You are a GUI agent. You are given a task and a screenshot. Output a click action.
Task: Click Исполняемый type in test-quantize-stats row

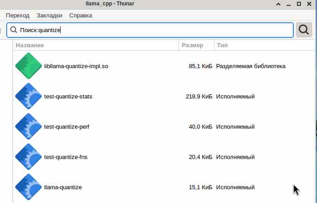[235, 96]
